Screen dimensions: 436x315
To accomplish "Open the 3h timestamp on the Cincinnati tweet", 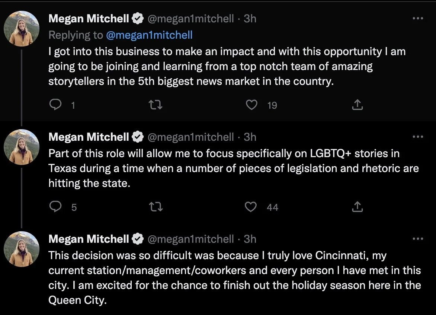I will 250,239.
